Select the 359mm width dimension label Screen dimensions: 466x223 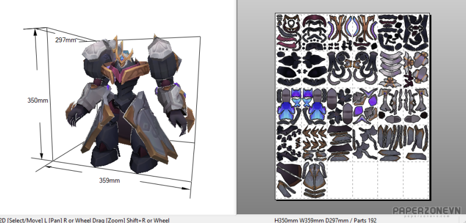[110, 180]
